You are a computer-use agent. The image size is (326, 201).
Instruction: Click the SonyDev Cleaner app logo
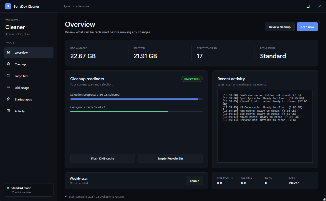tap(8, 6)
